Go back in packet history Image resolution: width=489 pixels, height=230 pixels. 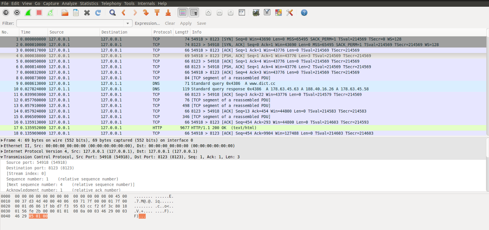tap(124, 13)
